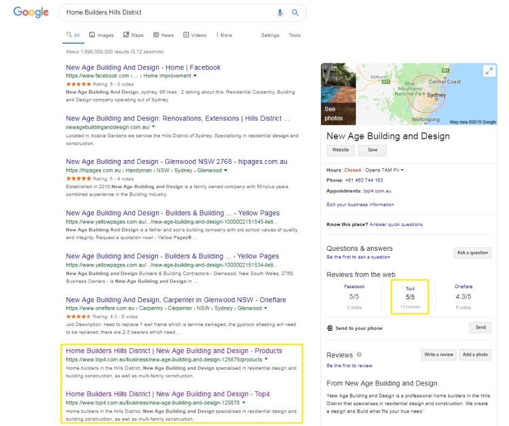Viewport: 509px width, 426px height.
Task: Open dropdown arrow beside newagebuildinganddesign.com.au URL
Action: tap(154, 127)
